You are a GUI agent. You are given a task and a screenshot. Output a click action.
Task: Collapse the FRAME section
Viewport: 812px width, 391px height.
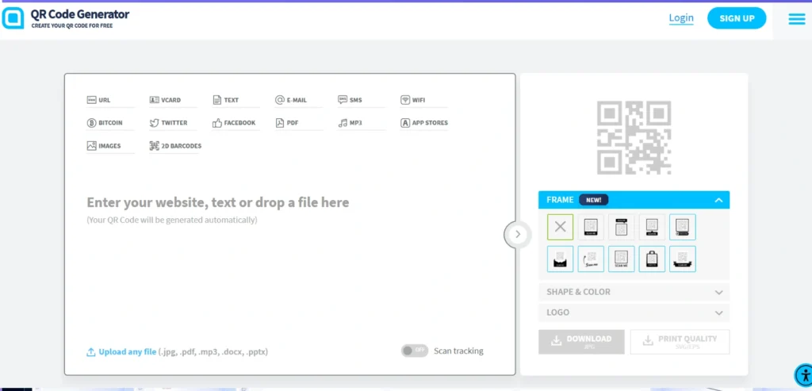click(718, 200)
